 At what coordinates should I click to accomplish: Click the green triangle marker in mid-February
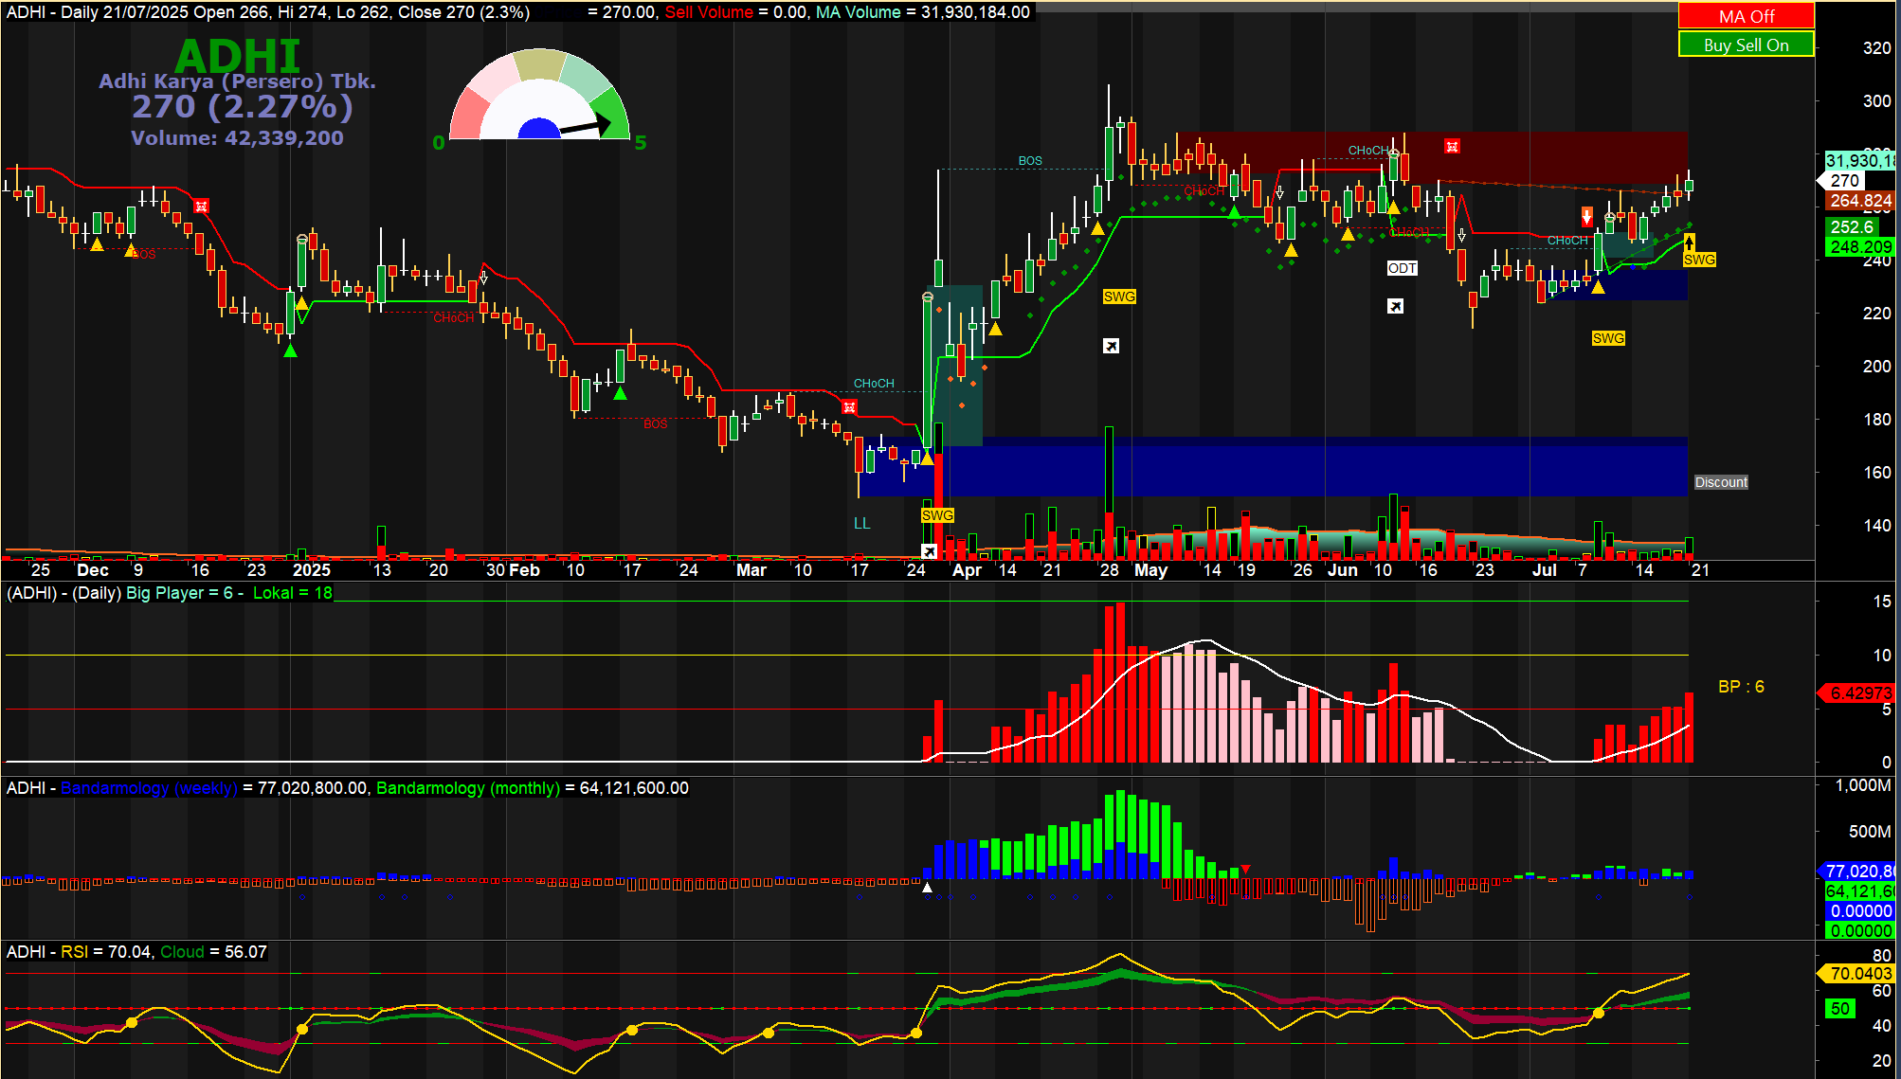coord(620,392)
